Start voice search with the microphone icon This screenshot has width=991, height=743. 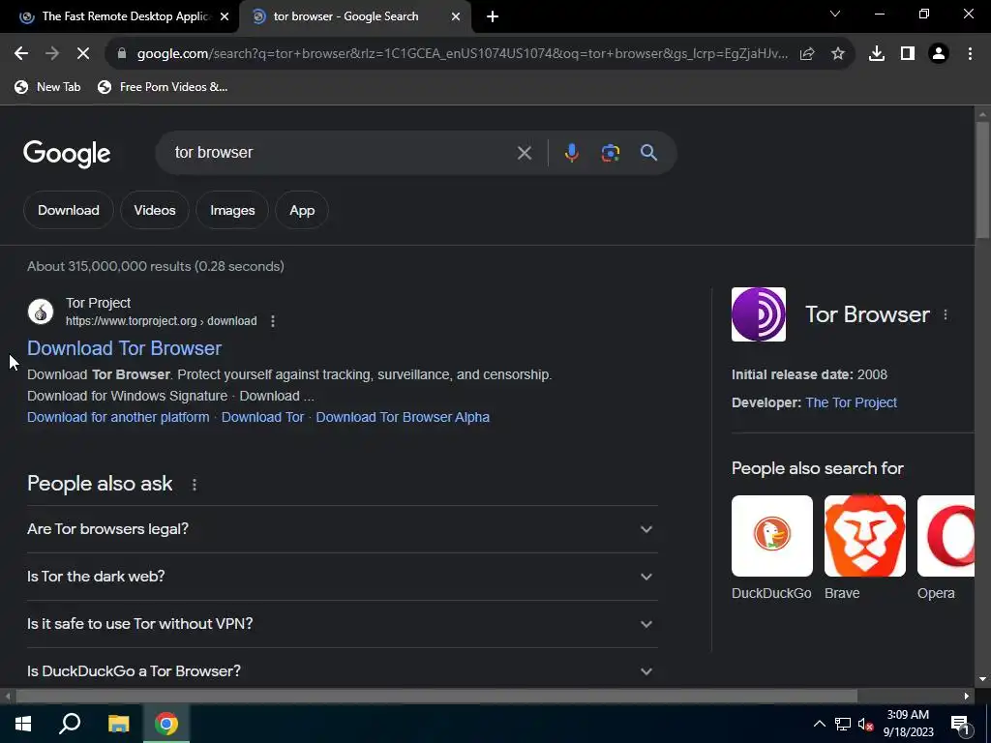571,153
